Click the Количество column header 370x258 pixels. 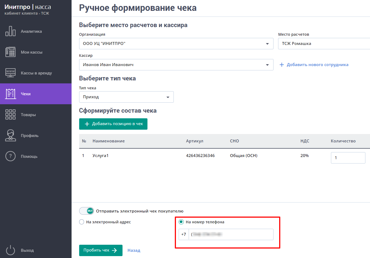(343, 141)
